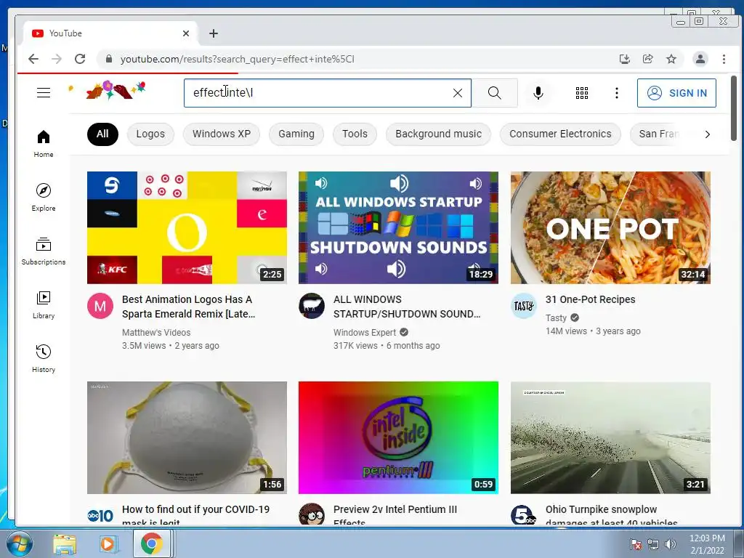
Task: Clear the search query with the X
Action: point(458,93)
